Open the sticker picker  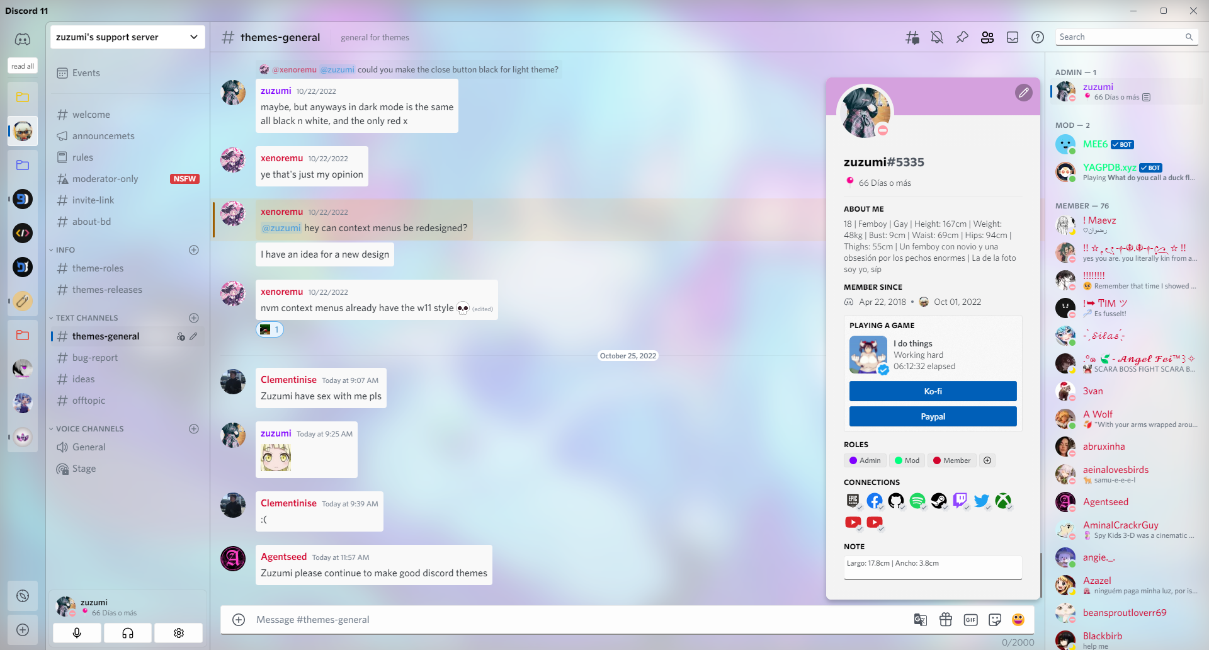click(x=995, y=620)
